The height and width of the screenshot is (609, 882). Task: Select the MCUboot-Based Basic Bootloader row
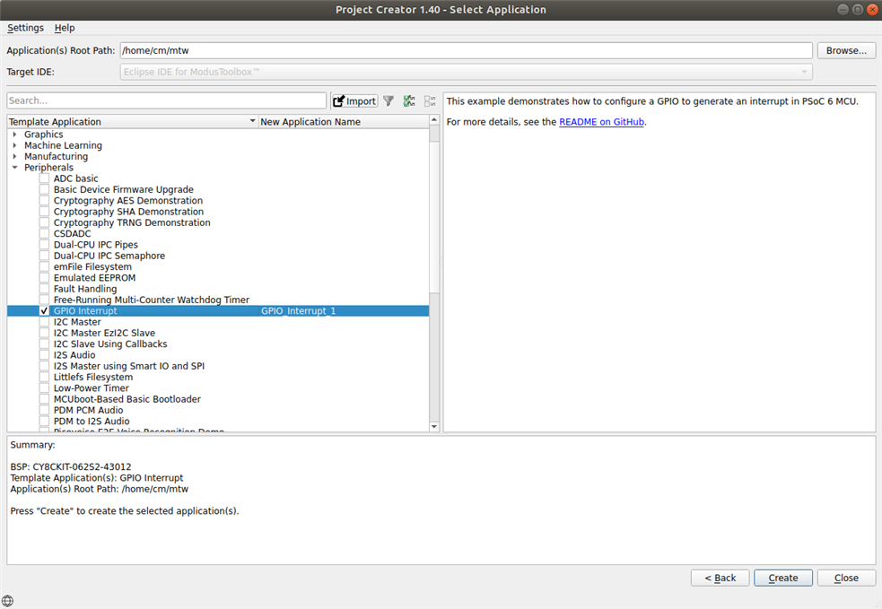(x=218, y=399)
